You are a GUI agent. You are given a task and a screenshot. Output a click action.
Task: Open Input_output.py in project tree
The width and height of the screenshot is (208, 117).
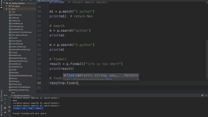tap(17, 46)
